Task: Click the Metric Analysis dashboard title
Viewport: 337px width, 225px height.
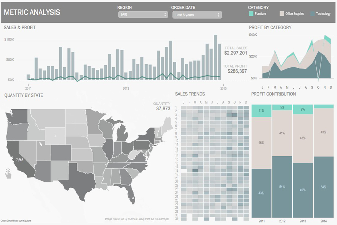Action: pos(32,12)
